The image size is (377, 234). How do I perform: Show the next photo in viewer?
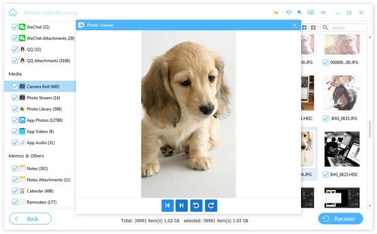pos(182,205)
